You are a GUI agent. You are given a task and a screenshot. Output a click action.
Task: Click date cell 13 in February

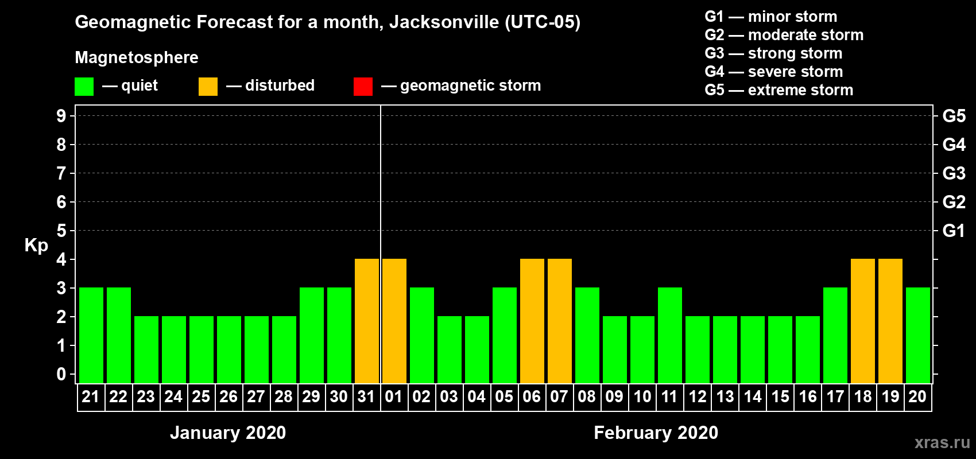point(725,397)
